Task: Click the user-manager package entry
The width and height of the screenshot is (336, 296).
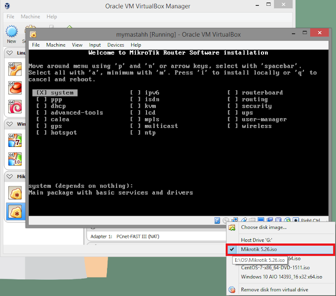Action: 257,119
